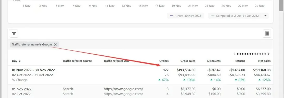The height and width of the screenshot is (98, 284).
Task: Open the edit columns icon button
Action: tap(267, 33)
